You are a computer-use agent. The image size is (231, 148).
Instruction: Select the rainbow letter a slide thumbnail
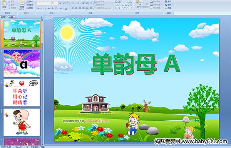pos(22,63)
